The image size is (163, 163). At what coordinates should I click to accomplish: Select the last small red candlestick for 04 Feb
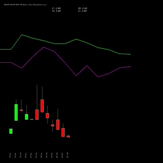(68, 136)
